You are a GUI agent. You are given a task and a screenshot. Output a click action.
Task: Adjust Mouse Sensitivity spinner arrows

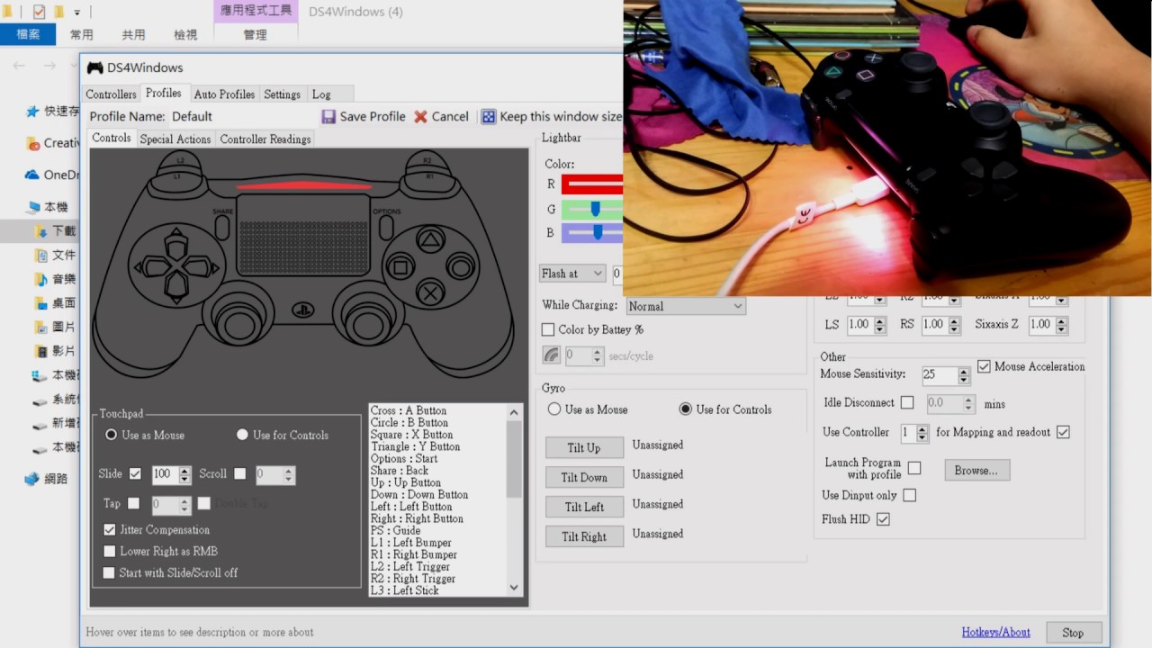pos(964,375)
